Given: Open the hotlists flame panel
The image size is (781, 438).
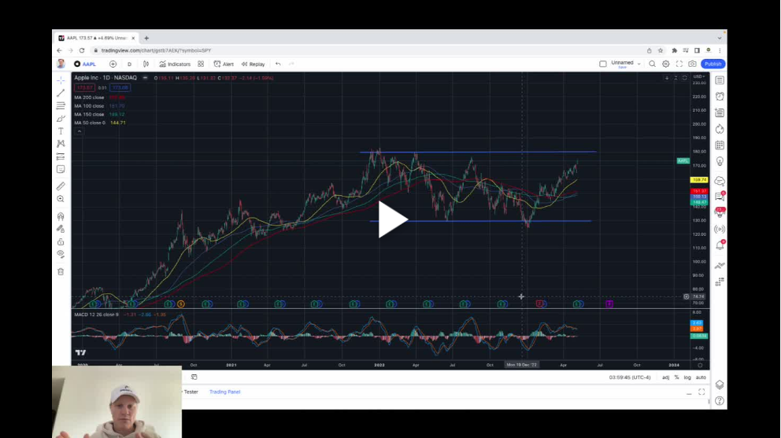Looking at the screenshot, I should [720, 130].
